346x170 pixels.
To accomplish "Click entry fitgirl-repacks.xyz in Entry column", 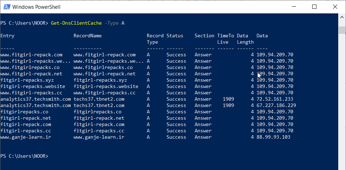I will pyautogui.click(x=27, y=80).
